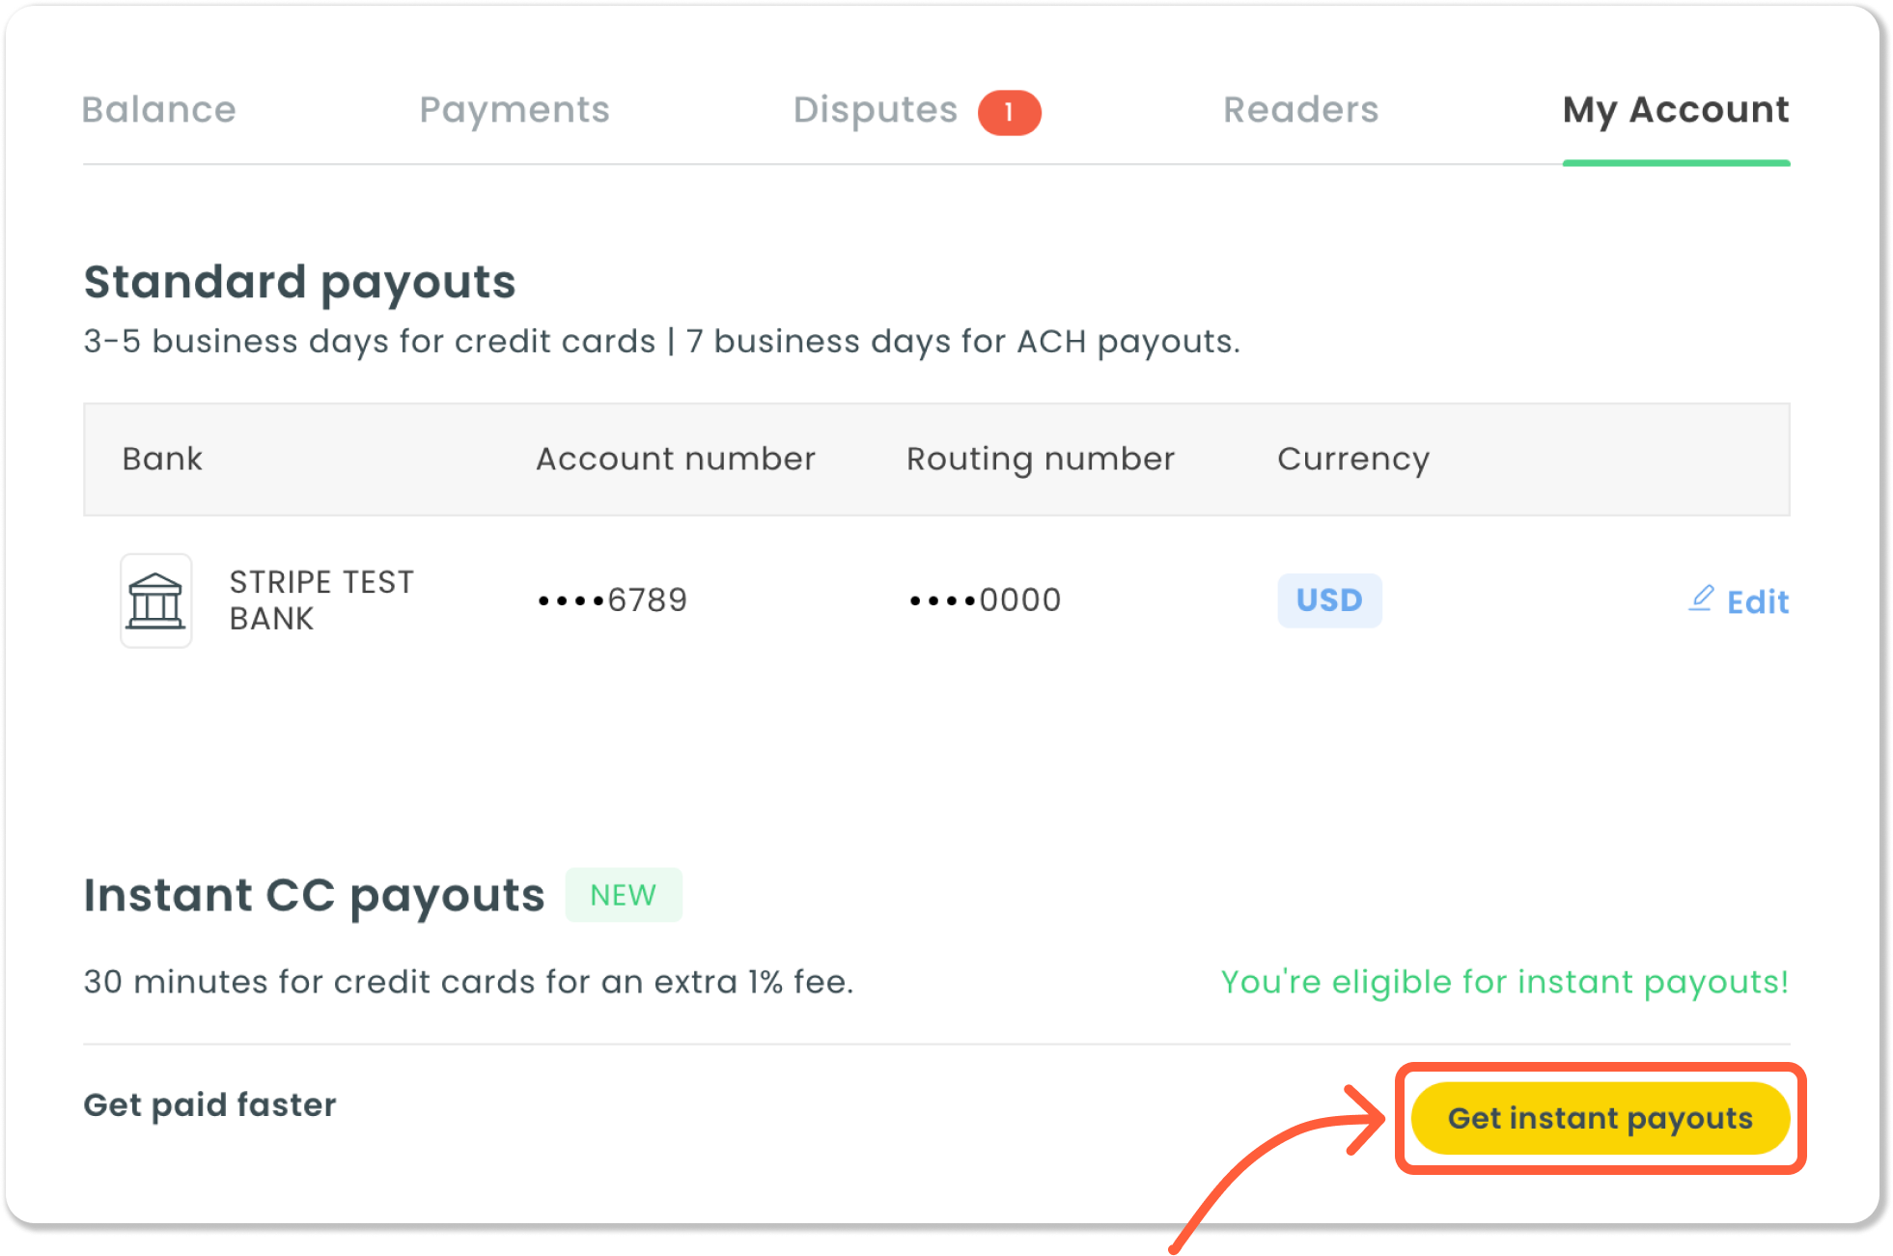Click the NEW badge beside Instant CC payouts
The image size is (1893, 1256).
point(624,895)
